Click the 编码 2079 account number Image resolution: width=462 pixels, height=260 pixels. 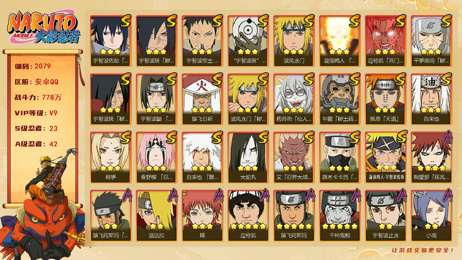(33, 66)
